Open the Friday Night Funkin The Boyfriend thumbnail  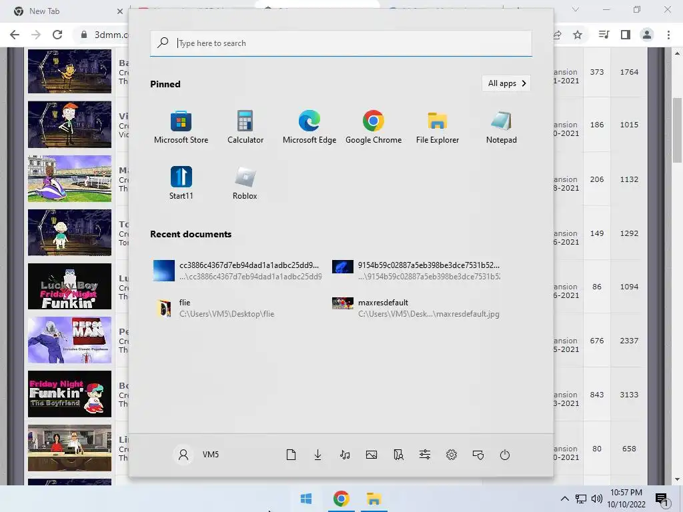coord(69,394)
